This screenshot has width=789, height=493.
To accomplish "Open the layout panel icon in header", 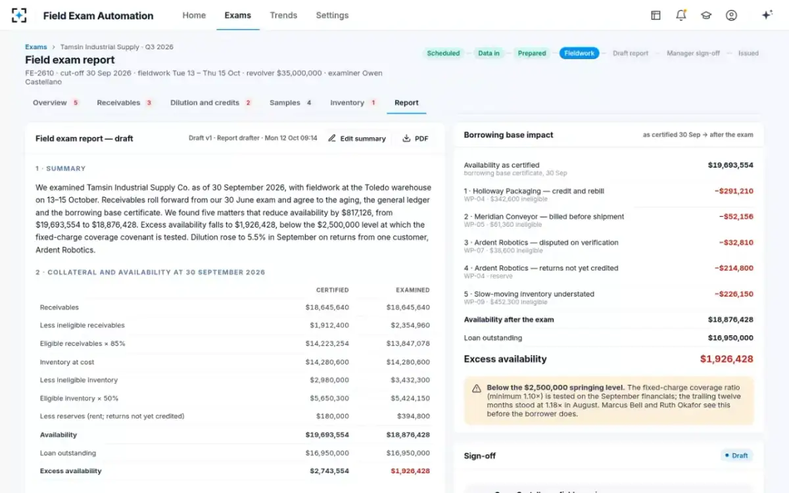I will point(656,15).
